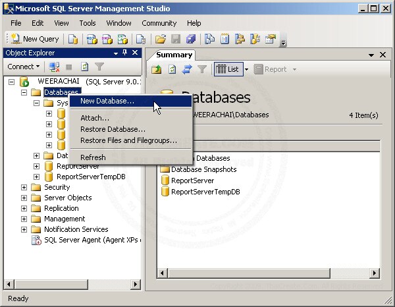Screen dimensions: 395x307
Task: Expand the Management folder node
Action: point(24,219)
